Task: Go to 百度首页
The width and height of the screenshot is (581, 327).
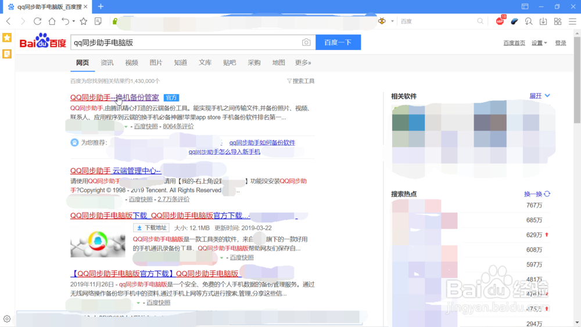Action: [514, 43]
